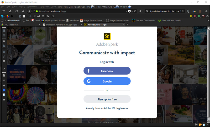
Task: Click the Evernote elephant icon
Action: click(x=188, y=11)
